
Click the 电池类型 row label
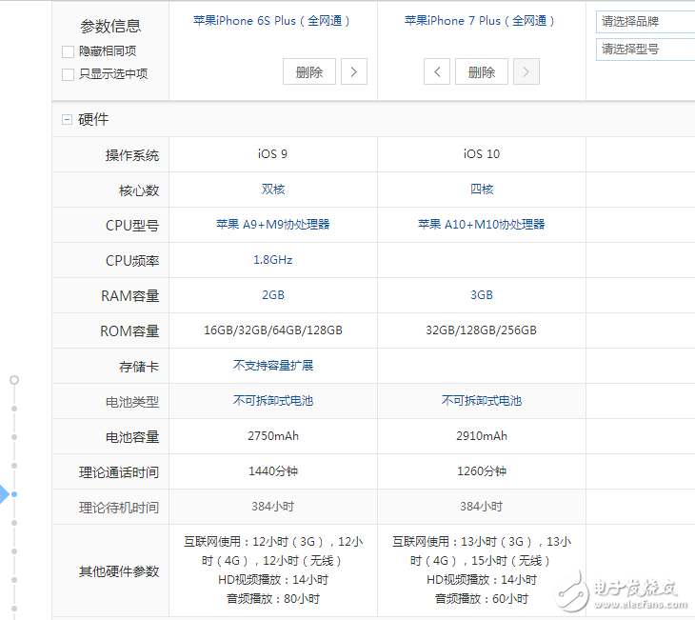coord(132,402)
